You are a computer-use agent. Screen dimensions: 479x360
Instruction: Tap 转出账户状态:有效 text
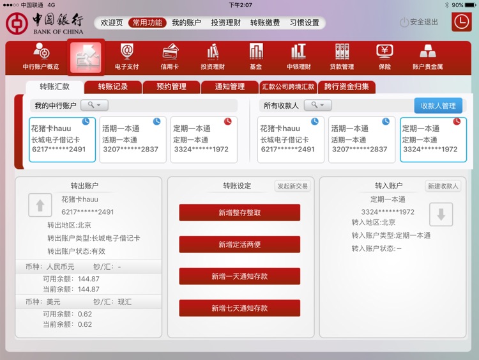pos(76,251)
